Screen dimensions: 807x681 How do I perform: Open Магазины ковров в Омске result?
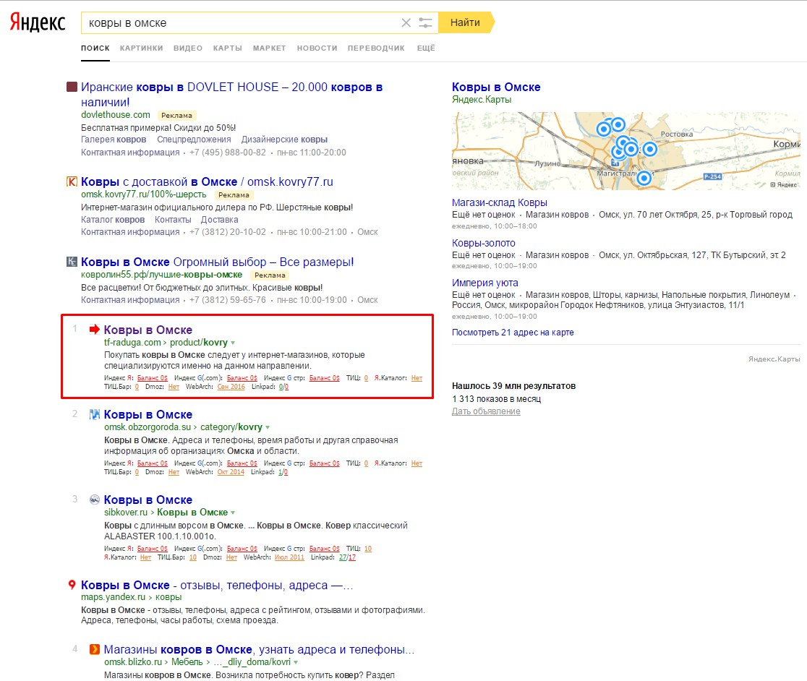(259, 649)
